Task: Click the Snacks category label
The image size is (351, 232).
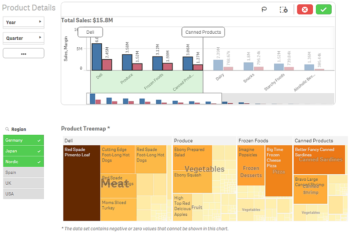Action: (x=249, y=78)
